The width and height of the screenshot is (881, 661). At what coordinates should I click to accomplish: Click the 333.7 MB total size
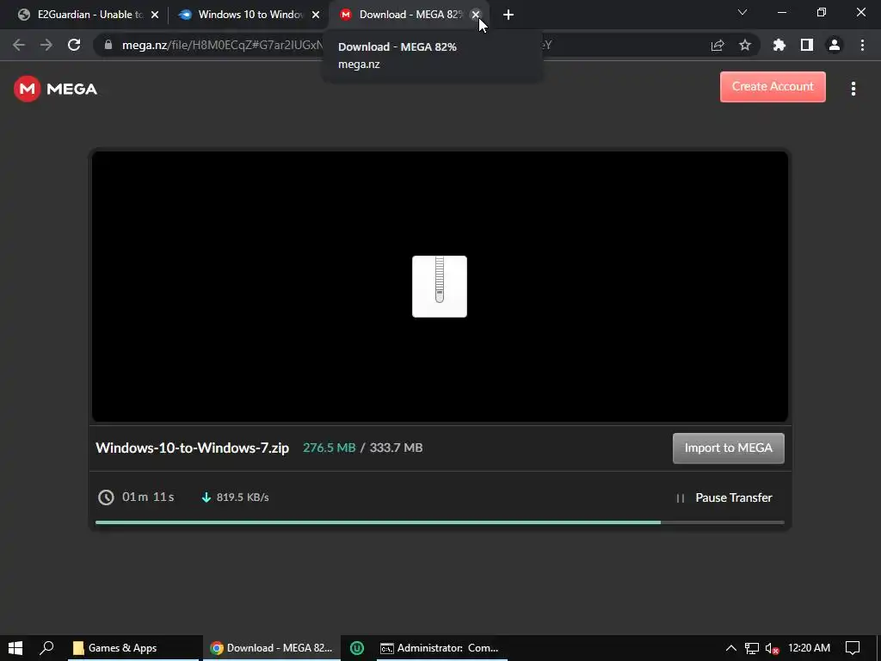396,448
